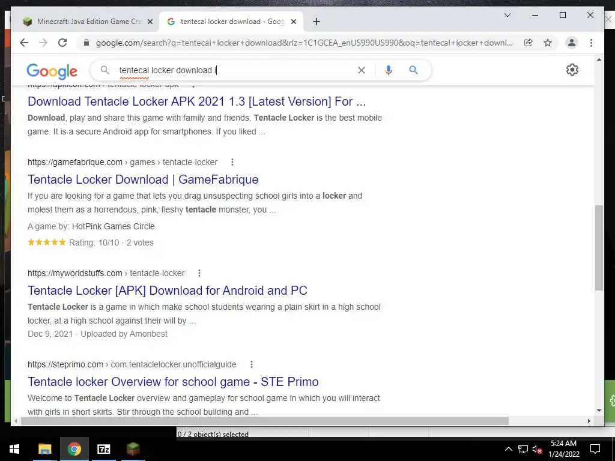View site information via the padlock icon
The width and height of the screenshot is (615, 461).
point(86,43)
